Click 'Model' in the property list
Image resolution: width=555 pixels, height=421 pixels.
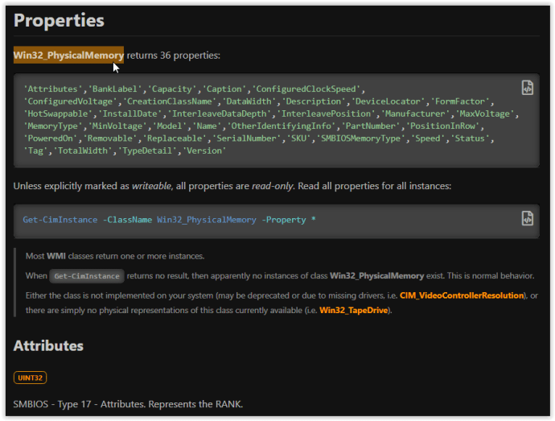click(x=170, y=126)
